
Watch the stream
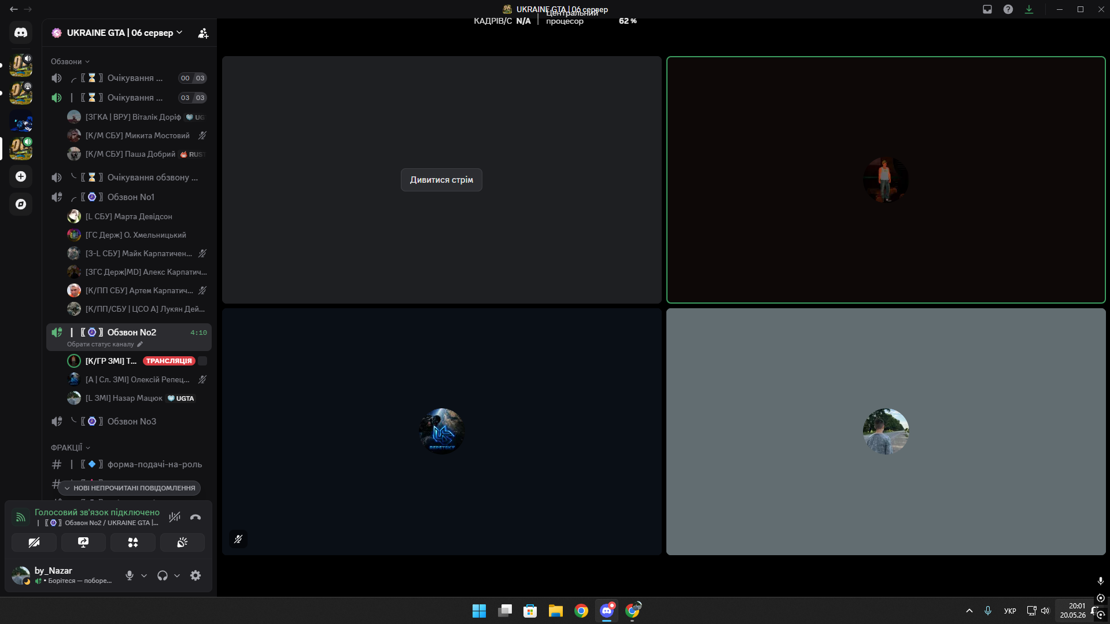click(441, 180)
